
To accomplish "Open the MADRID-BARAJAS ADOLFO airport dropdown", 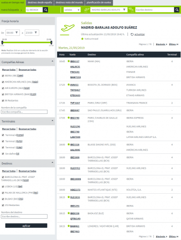I will pos(109,10).
